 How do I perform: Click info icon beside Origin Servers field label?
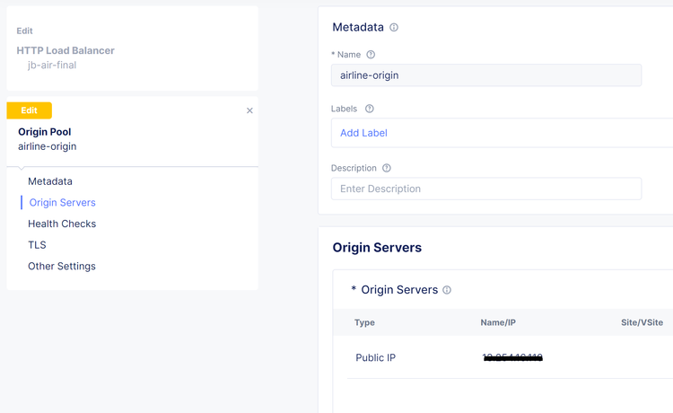[x=447, y=290]
